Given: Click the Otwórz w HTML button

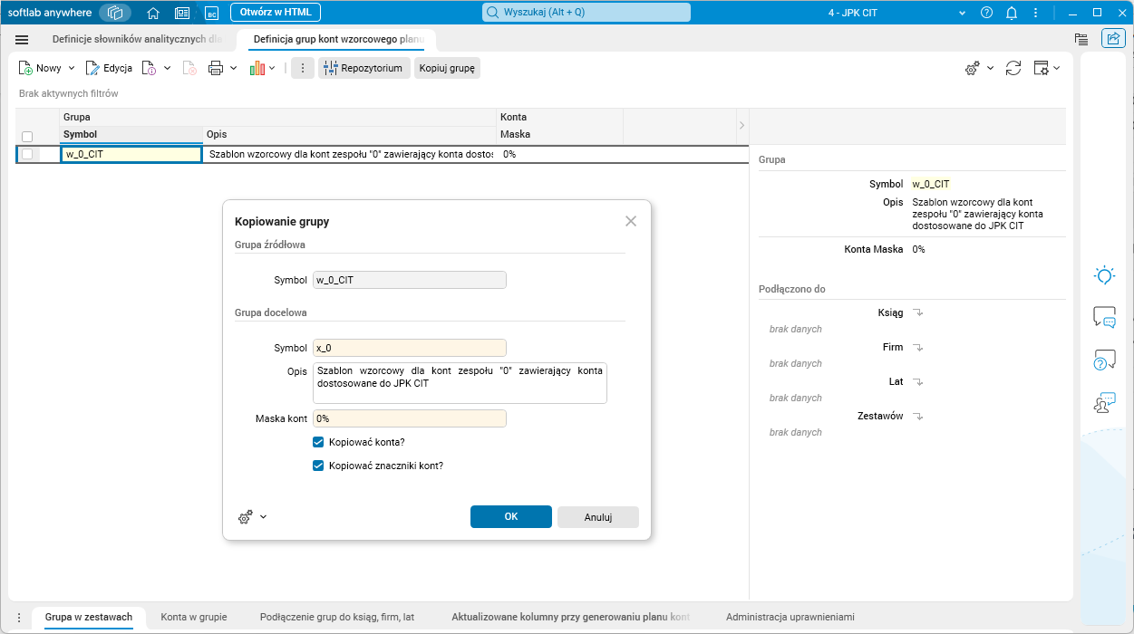Looking at the screenshot, I should pyautogui.click(x=276, y=12).
